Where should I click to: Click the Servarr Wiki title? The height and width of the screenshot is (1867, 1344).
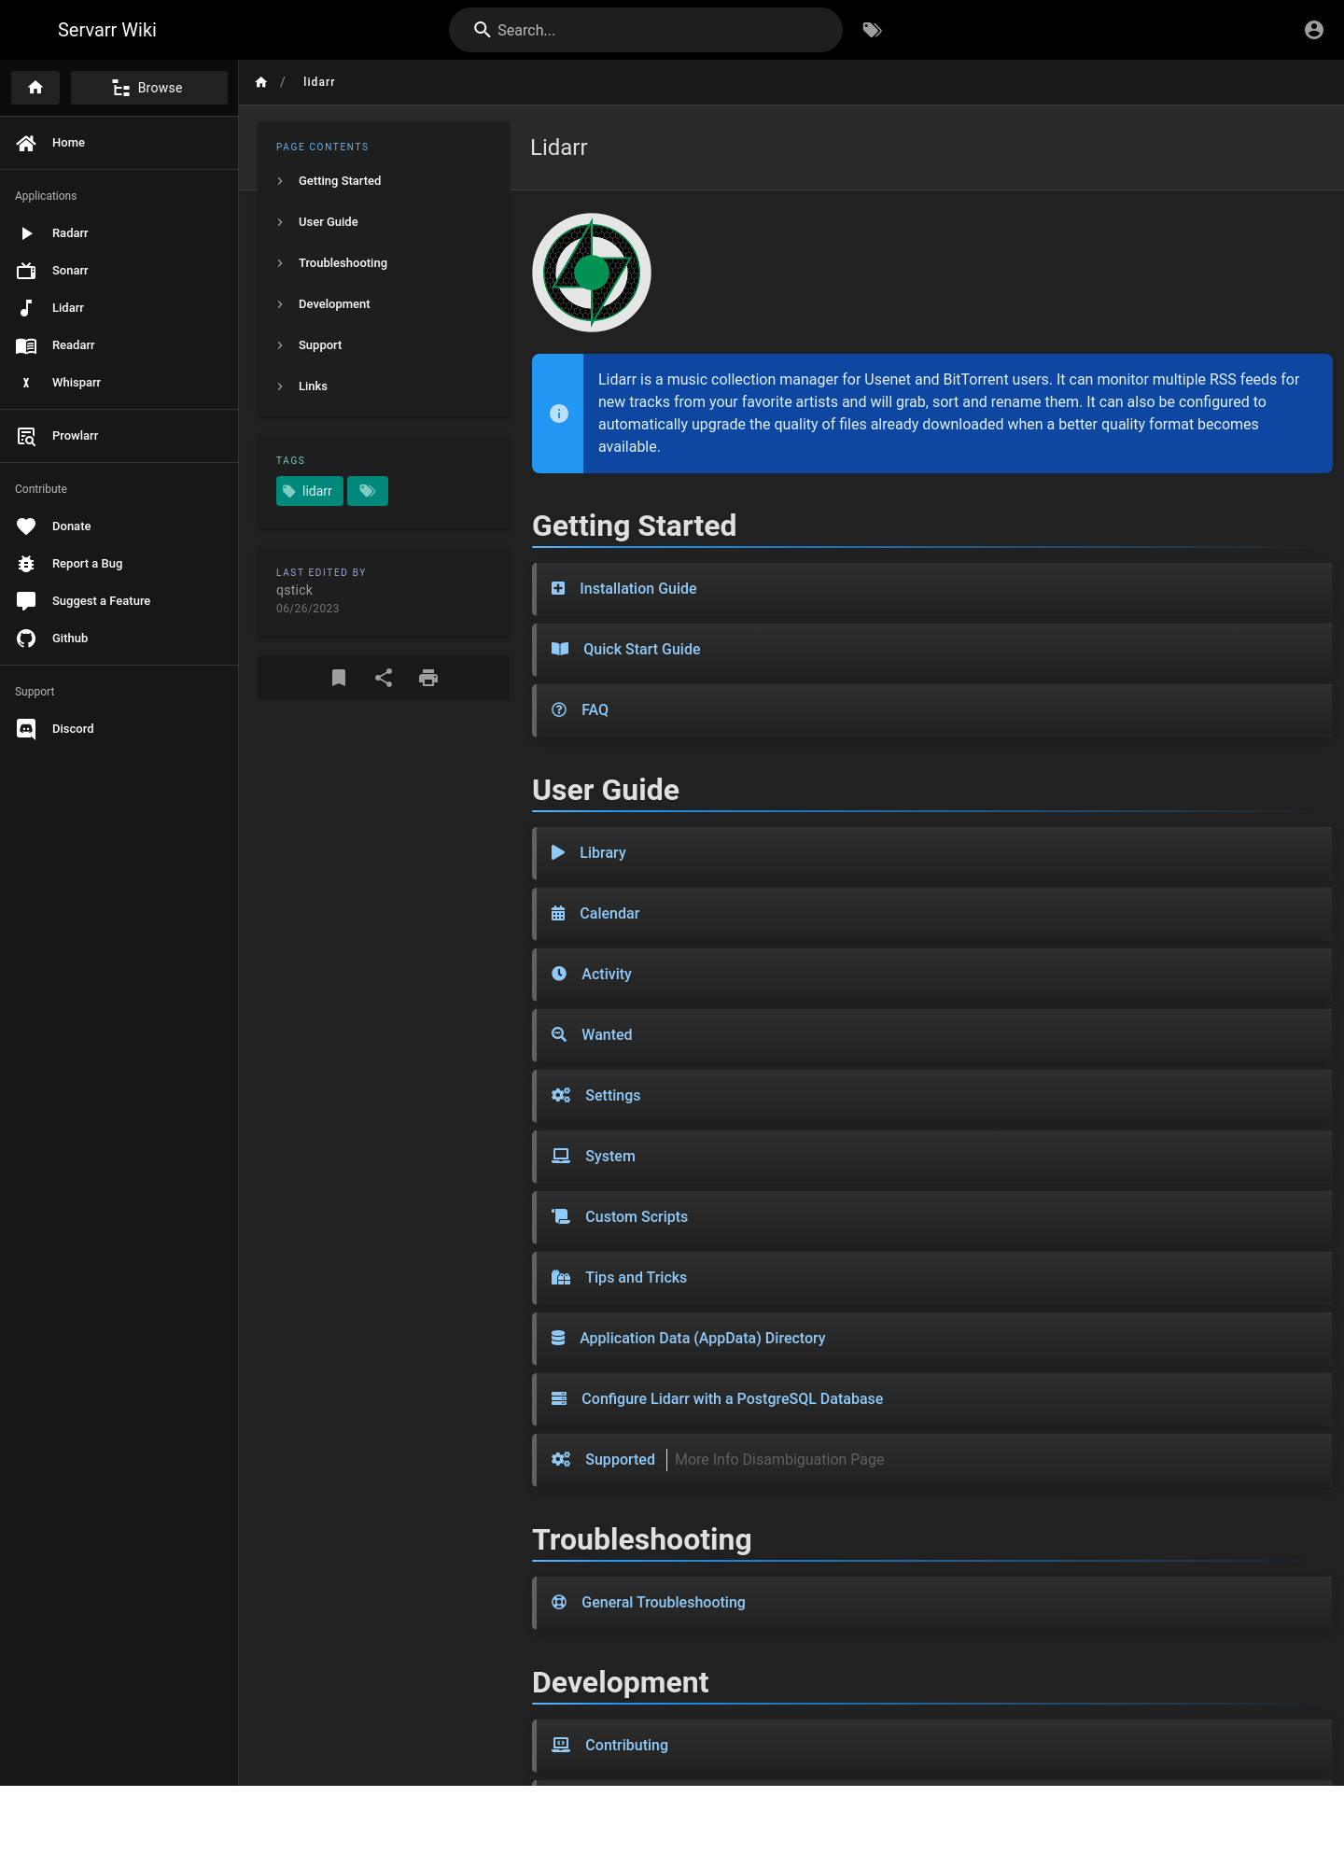(x=107, y=30)
